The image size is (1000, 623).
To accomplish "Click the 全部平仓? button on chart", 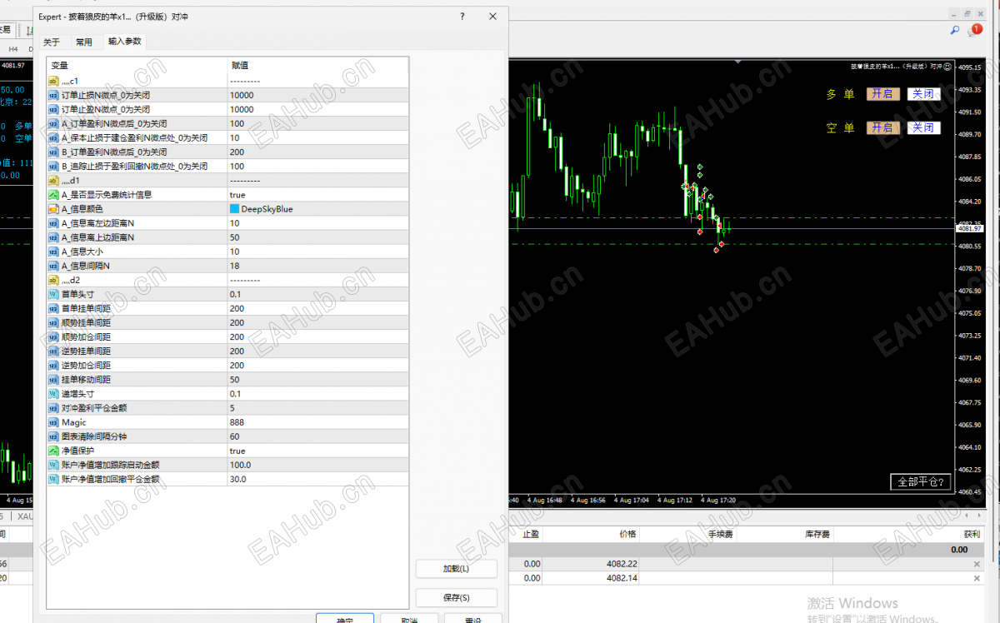I will (x=920, y=482).
